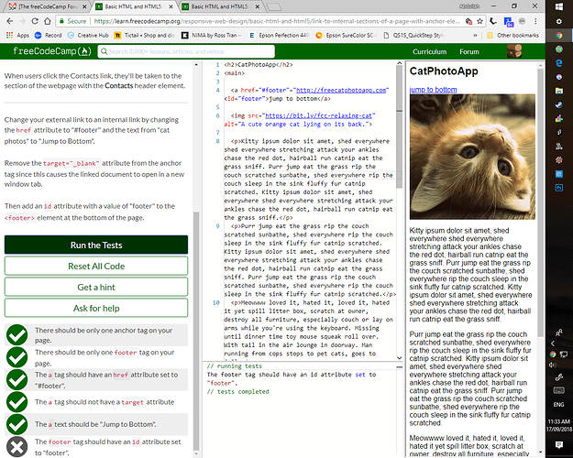Follow the jump to bottom link in preview
The height and width of the screenshot is (458, 573).
coord(433,90)
